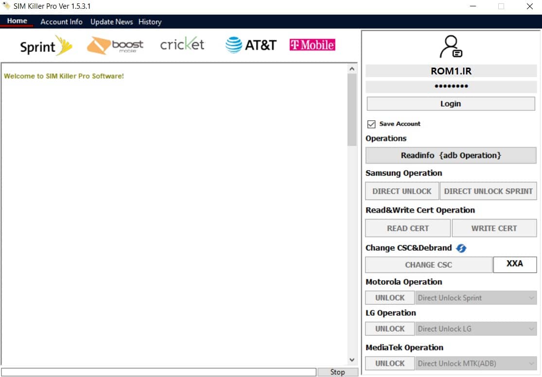Click the T-Mobile carrier logo

pyautogui.click(x=312, y=45)
